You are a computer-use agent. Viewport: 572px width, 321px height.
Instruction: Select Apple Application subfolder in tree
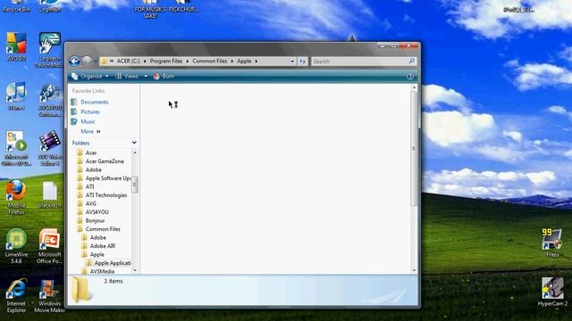113,263
